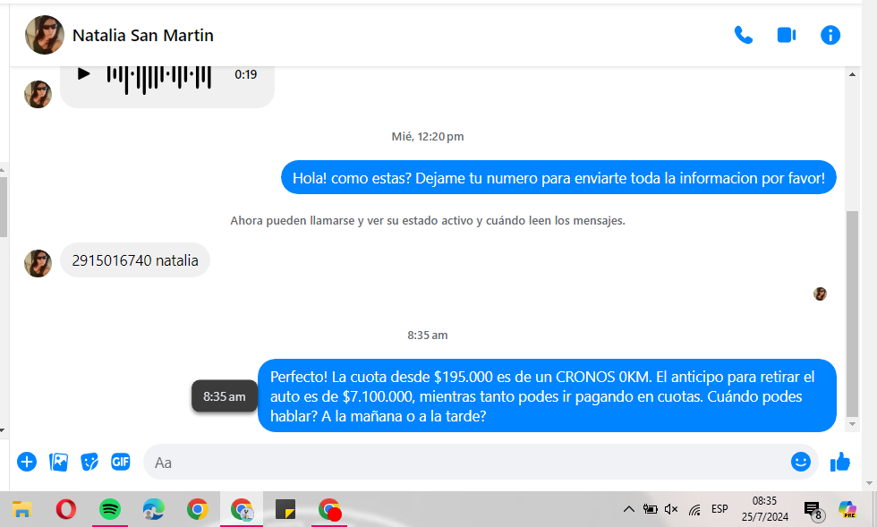Click the 8:35 am centered timestamp
Viewport: 877px width, 527px height.
[428, 336]
